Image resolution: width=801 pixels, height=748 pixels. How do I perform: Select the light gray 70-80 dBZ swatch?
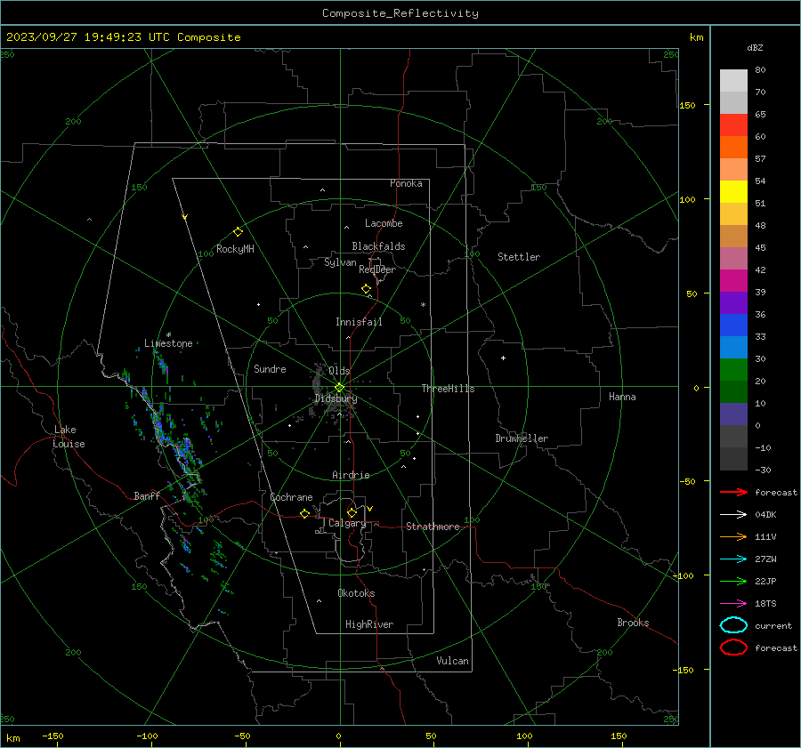coord(733,81)
